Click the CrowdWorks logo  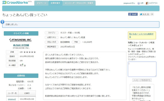(x=17, y=3)
